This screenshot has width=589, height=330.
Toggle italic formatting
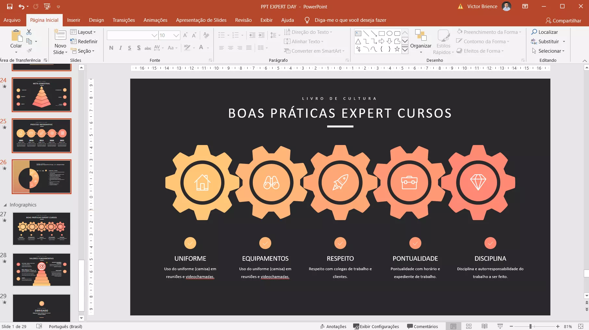point(120,48)
